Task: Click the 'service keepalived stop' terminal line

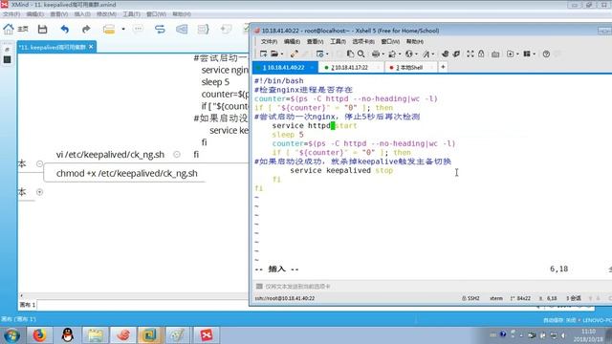Action: pos(341,170)
